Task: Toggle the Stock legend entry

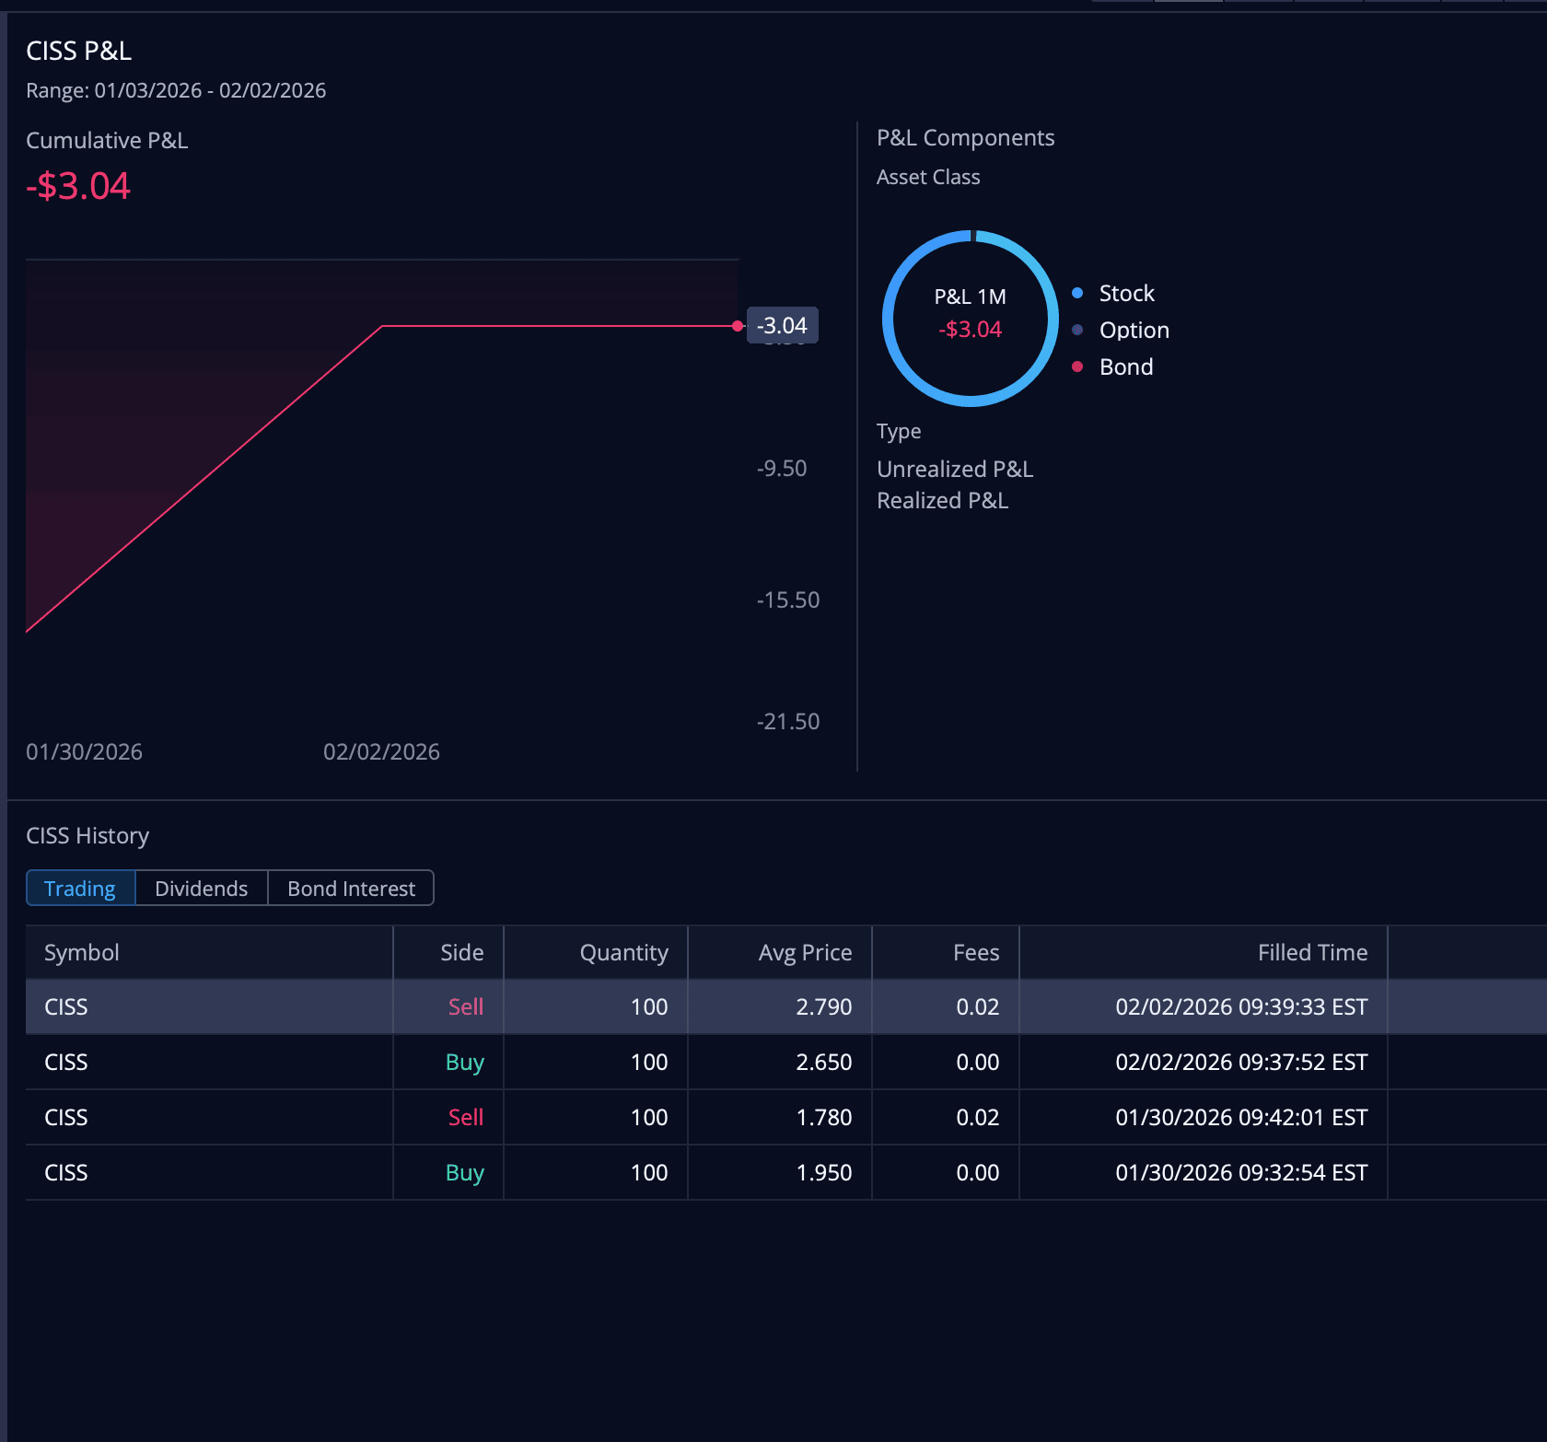Action: pyautogui.click(x=1125, y=294)
